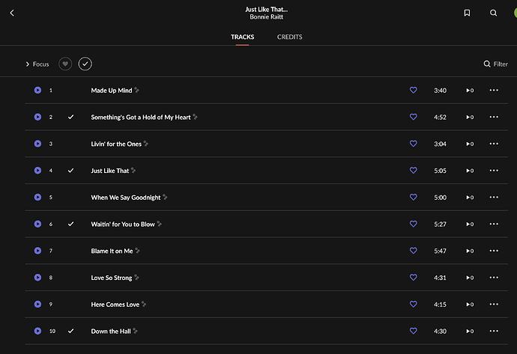Select the TRACKS tab
The height and width of the screenshot is (354, 517).
click(242, 37)
